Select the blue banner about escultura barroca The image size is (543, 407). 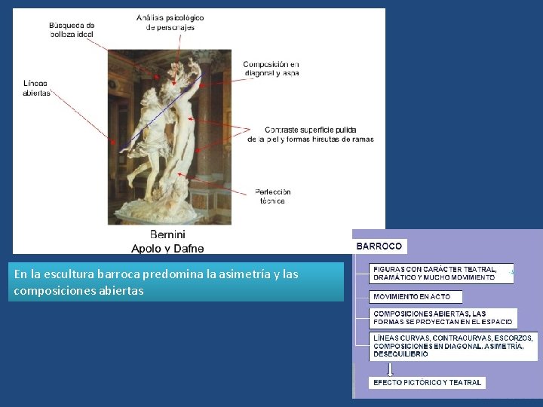pos(176,282)
